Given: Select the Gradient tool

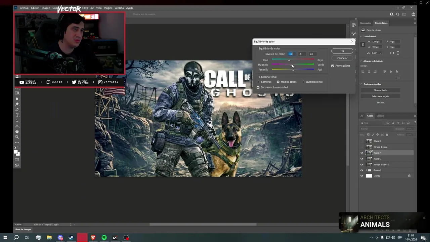Looking at the screenshot, I should [17, 93].
